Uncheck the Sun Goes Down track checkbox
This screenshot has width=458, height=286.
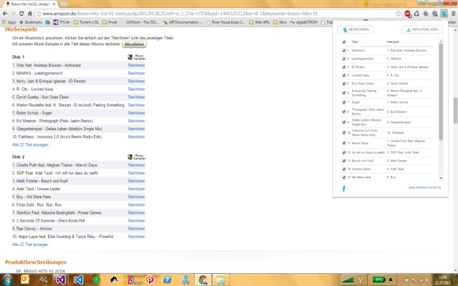point(343,84)
